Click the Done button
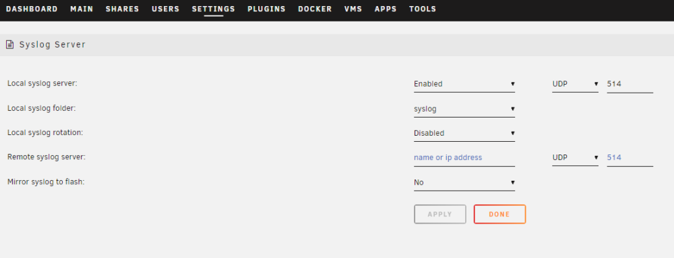674x258 pixels. pos(499,214)
